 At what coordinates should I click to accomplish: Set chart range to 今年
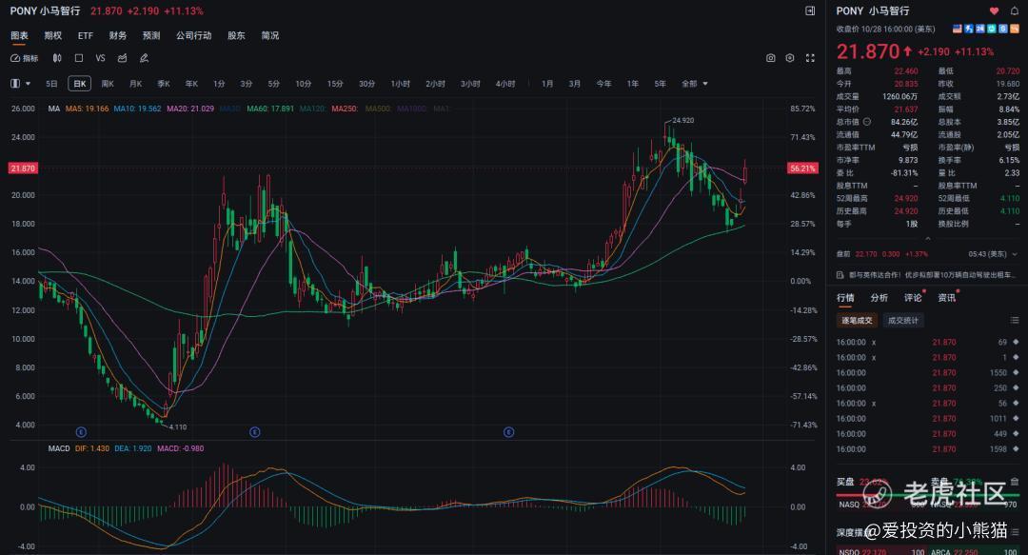603,84
